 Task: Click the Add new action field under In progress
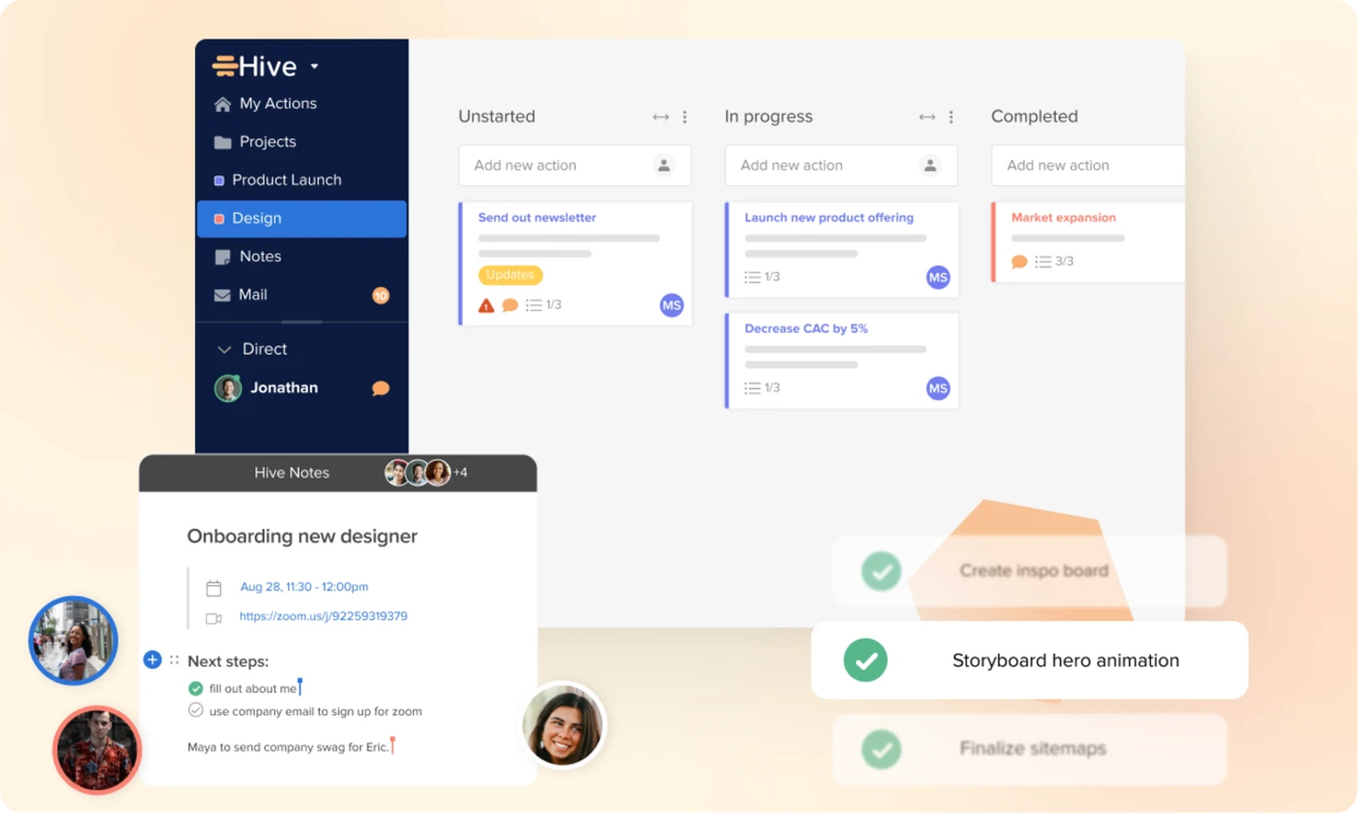point(792,165)
